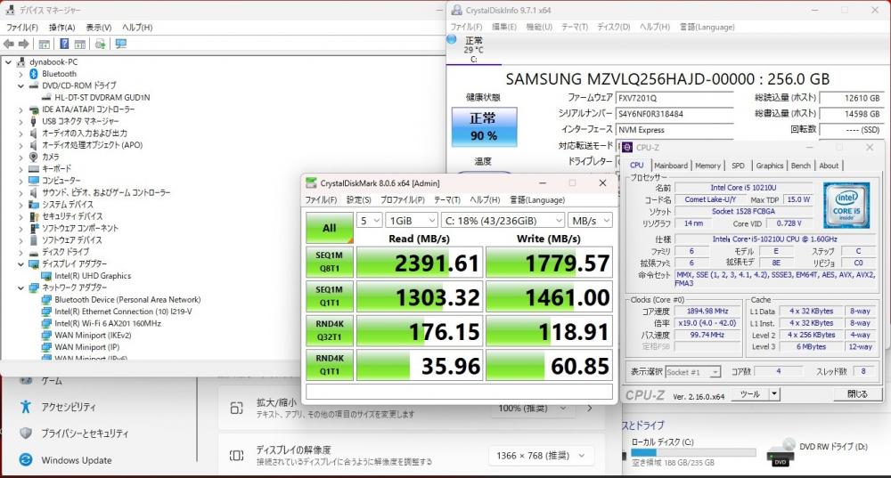Switch to the Mainboard tab in CPU-Z

tap(671, 166)
